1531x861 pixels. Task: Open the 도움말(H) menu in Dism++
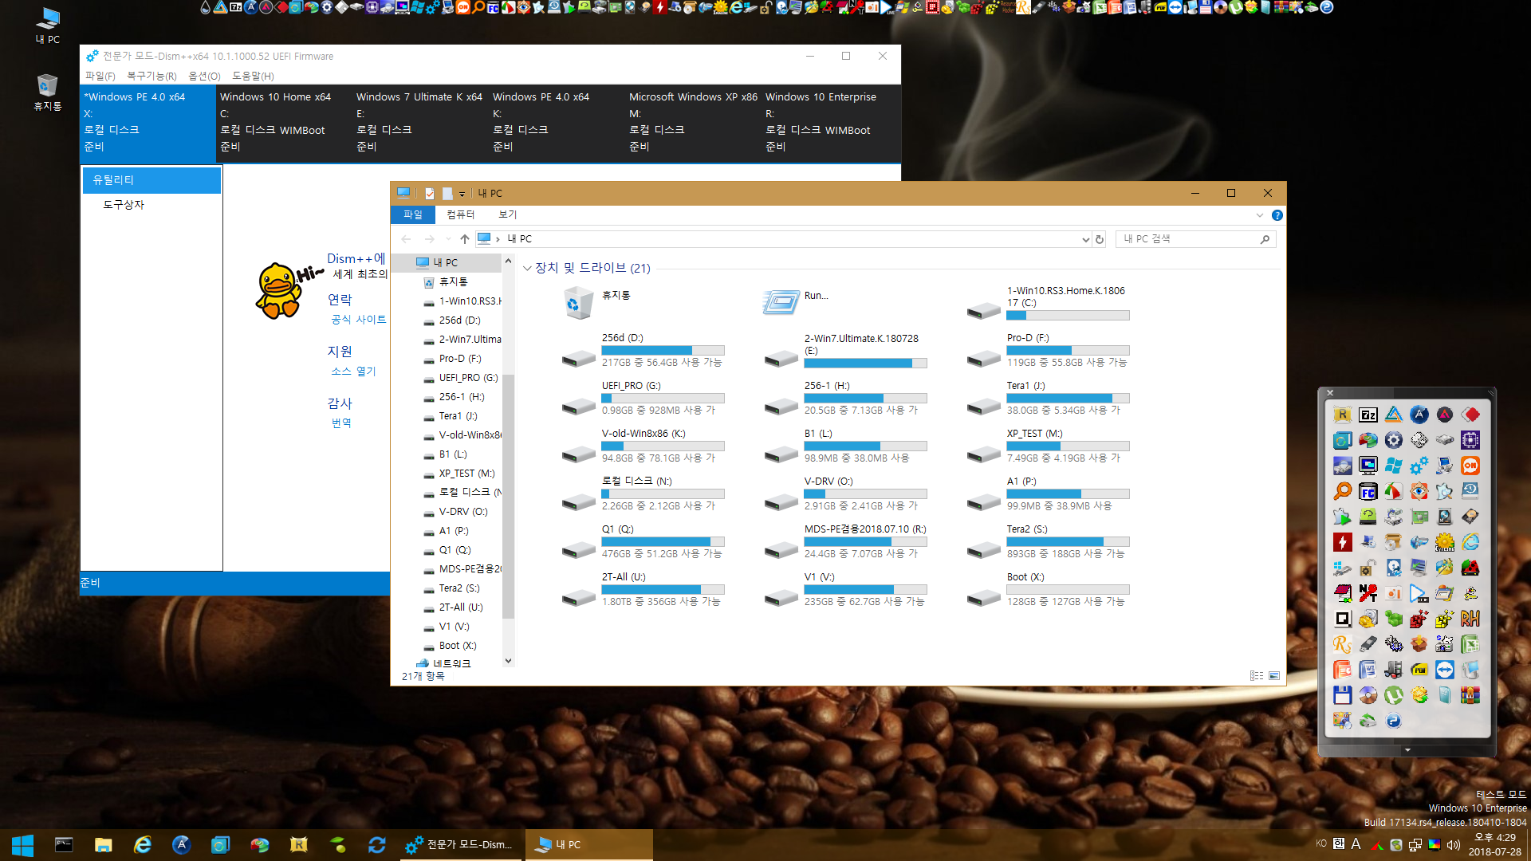[253, 77]
